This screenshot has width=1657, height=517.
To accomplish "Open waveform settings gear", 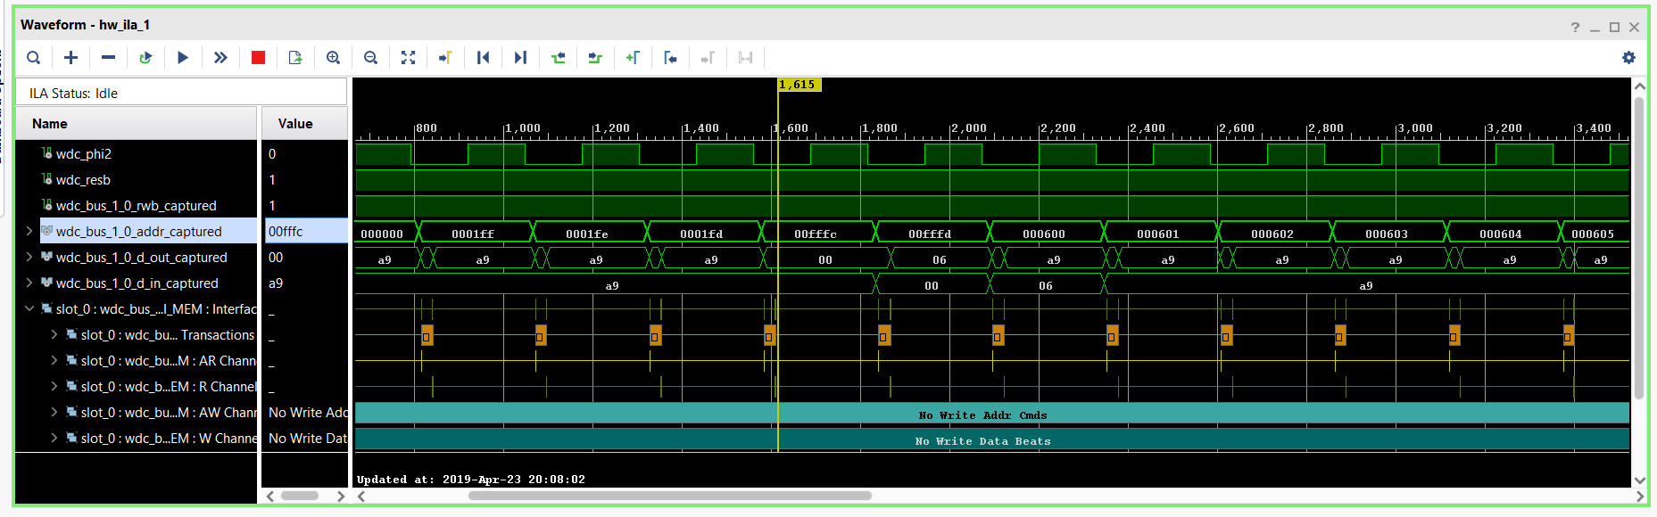I will click(x=1628, y=58).
